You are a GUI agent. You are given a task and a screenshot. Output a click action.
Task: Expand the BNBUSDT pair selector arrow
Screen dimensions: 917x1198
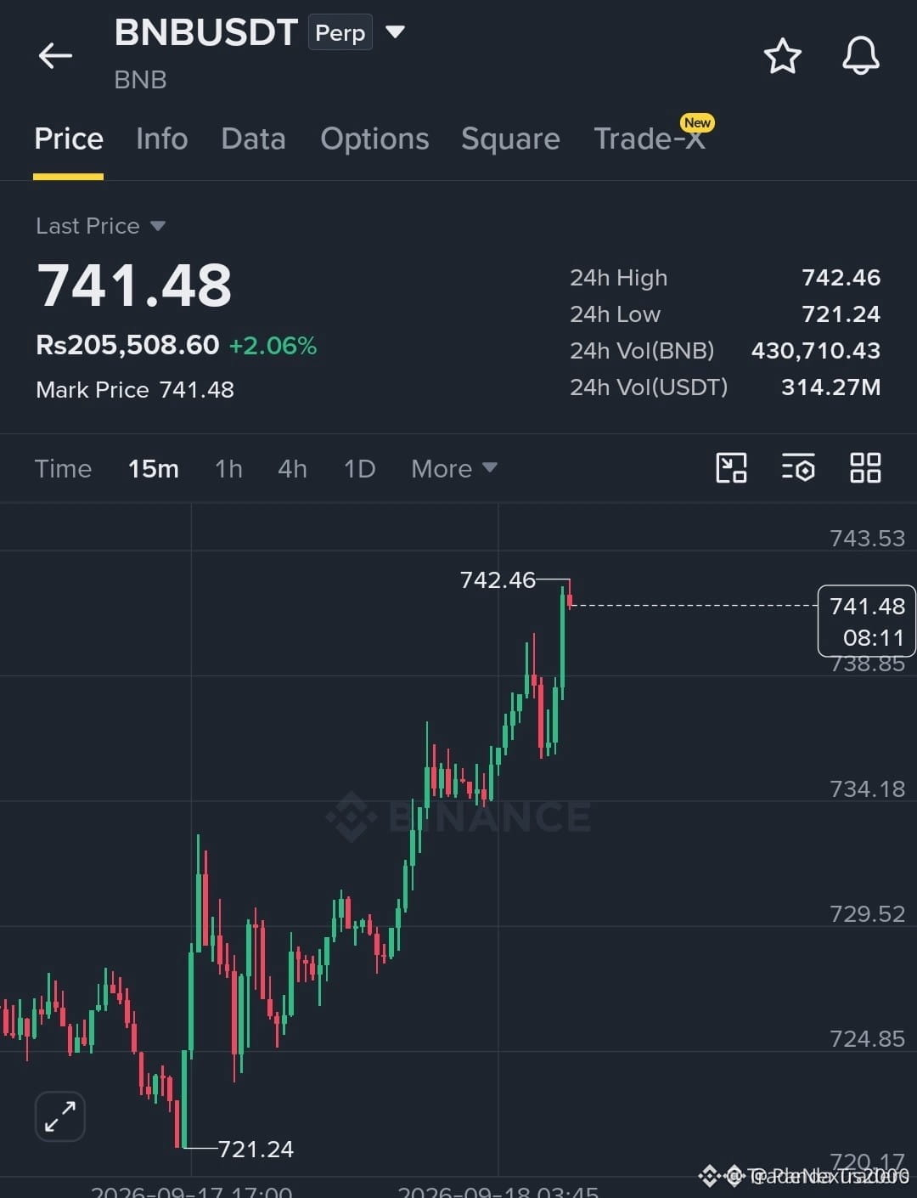coord(395,32)
